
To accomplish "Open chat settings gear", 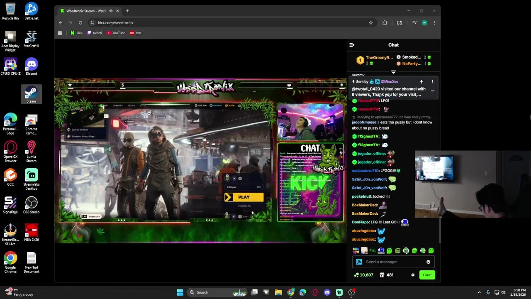I will (413, 275).
